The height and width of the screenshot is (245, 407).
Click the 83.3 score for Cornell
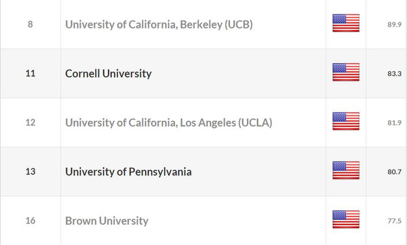(395, 74)
